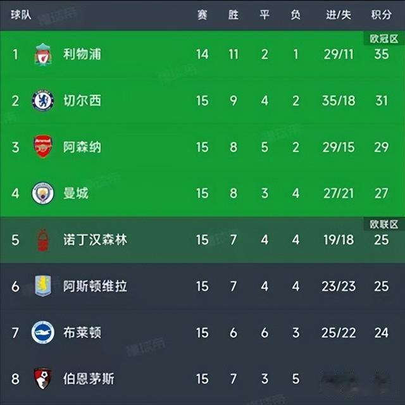Viewport: 405px width, 405px height.
Task: Click the Chelsea club badge
Action: coord(43,101)
